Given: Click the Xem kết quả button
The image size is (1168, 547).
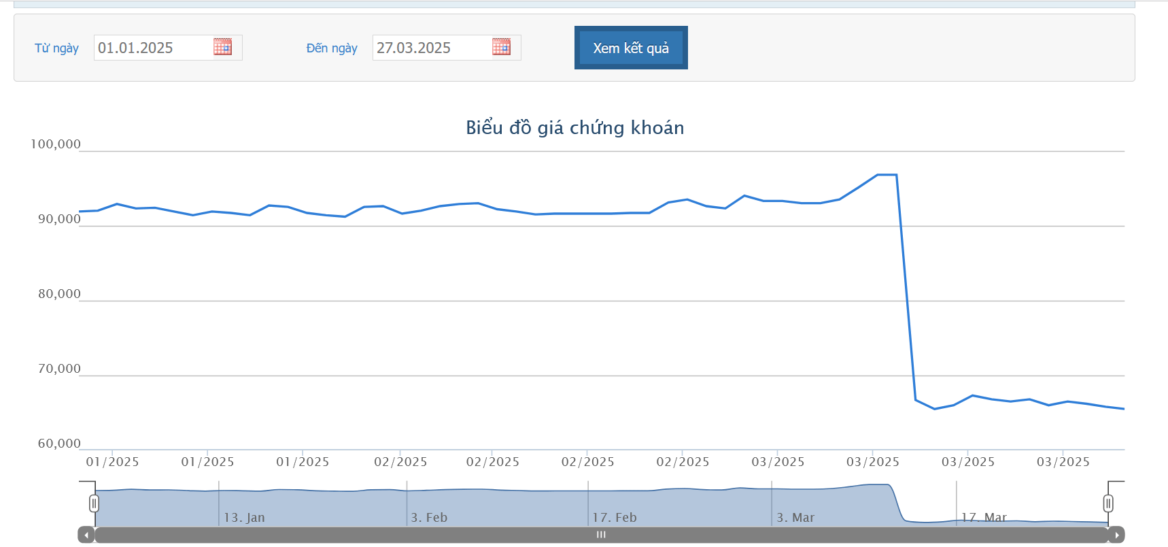Looking at the screenshot, I should (631, 48).
